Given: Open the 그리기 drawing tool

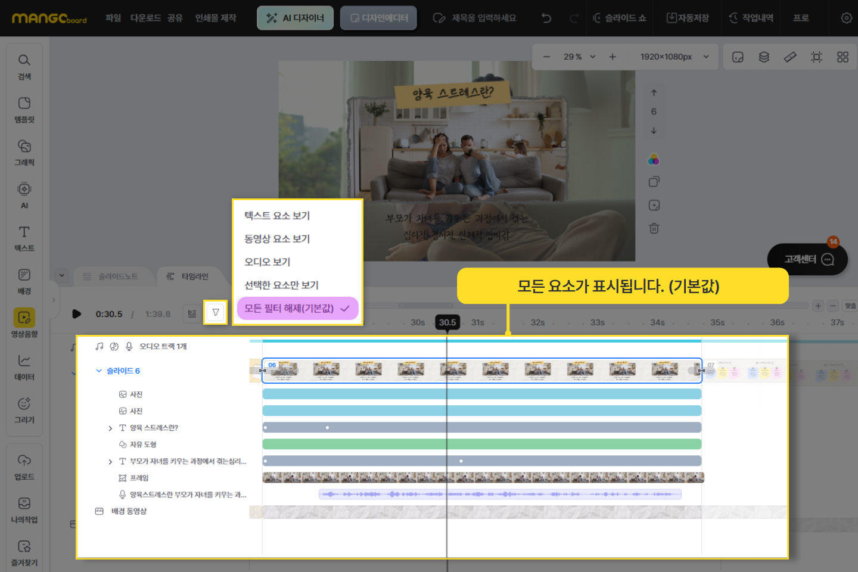Looking at the screenshot, I should click(x=24, y=410).
